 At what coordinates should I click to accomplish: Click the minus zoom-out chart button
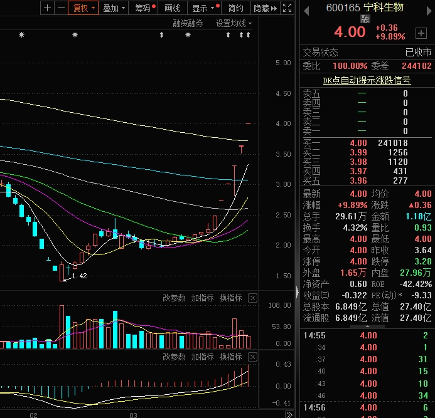pyautogui.click(x=61, y=8)
